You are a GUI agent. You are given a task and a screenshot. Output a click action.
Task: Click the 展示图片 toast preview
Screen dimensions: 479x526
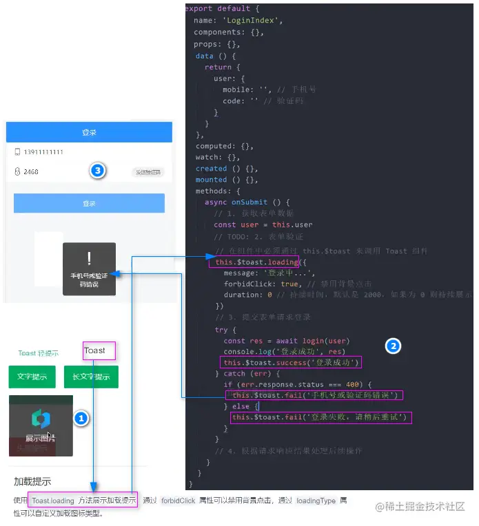[x=41, y=425]
